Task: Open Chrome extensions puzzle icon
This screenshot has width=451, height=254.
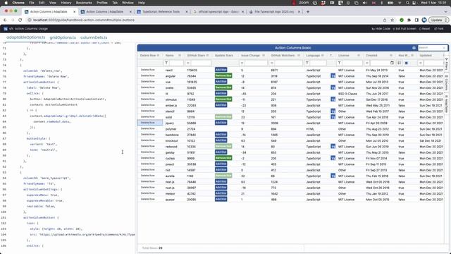Action: [x=409, y=20]
